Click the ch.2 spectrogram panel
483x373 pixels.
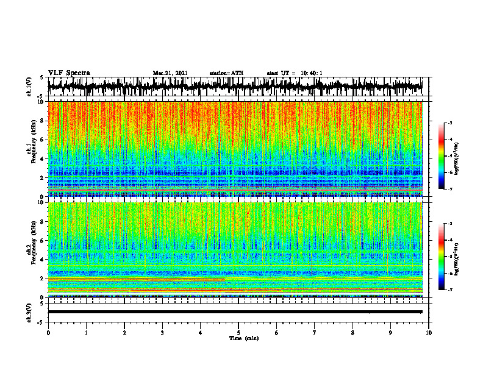(x=235, y=250)
